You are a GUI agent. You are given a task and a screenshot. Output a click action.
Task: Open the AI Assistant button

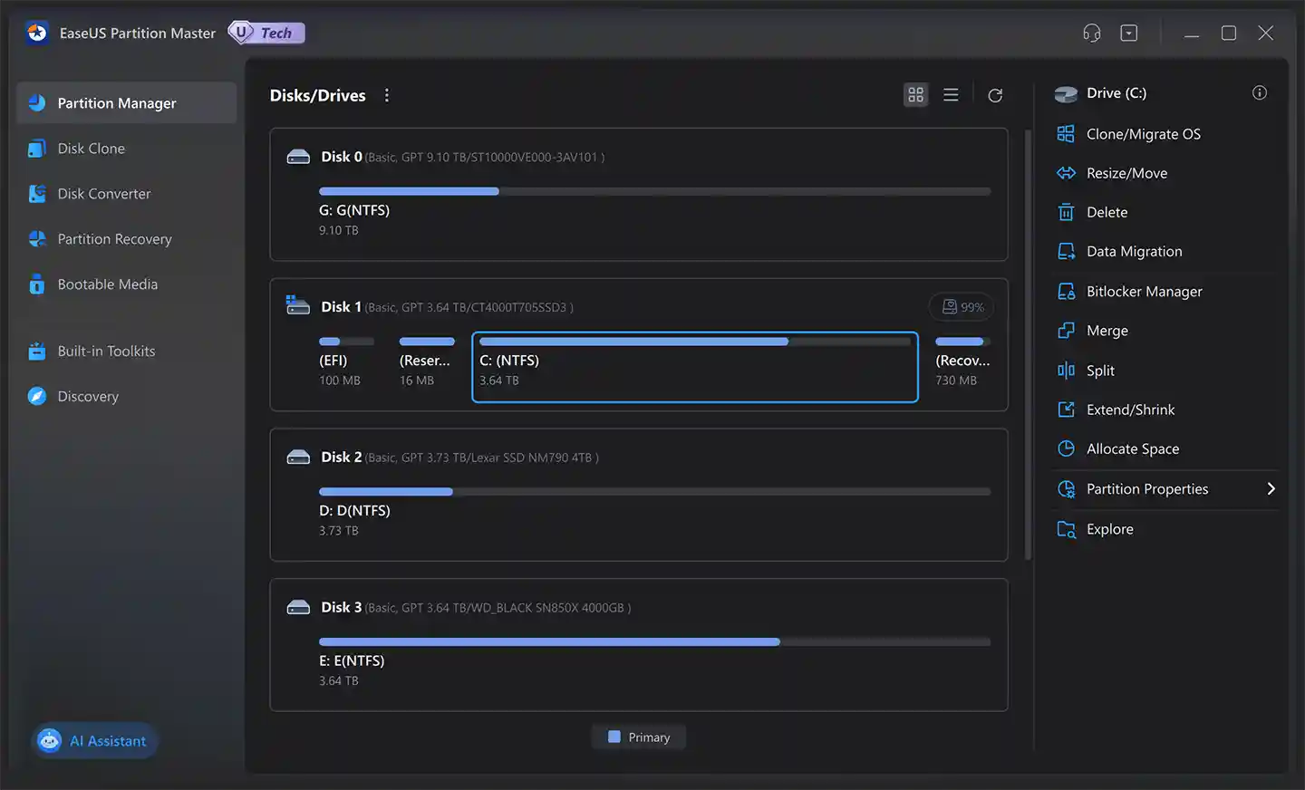point(95,741)
